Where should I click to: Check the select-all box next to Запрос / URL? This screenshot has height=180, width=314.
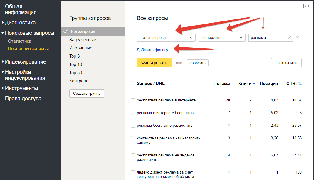[x=133, y=84]
